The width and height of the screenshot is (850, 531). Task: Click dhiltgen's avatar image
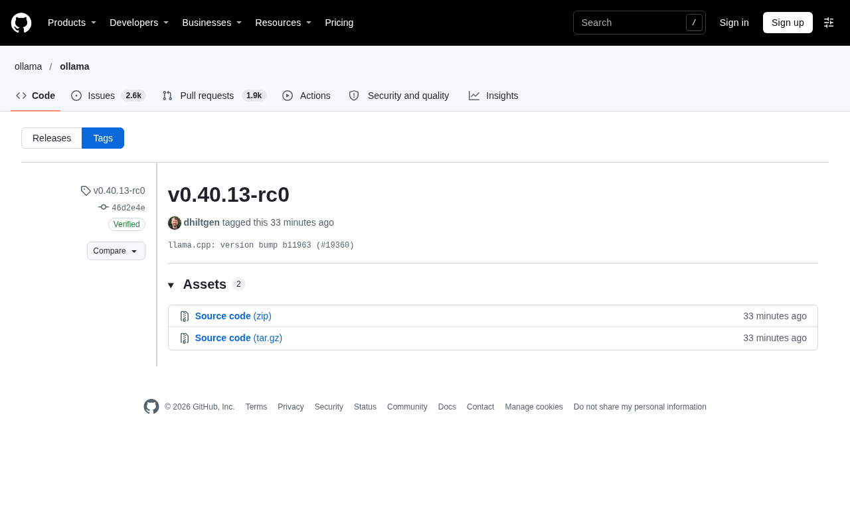(175, 223)
